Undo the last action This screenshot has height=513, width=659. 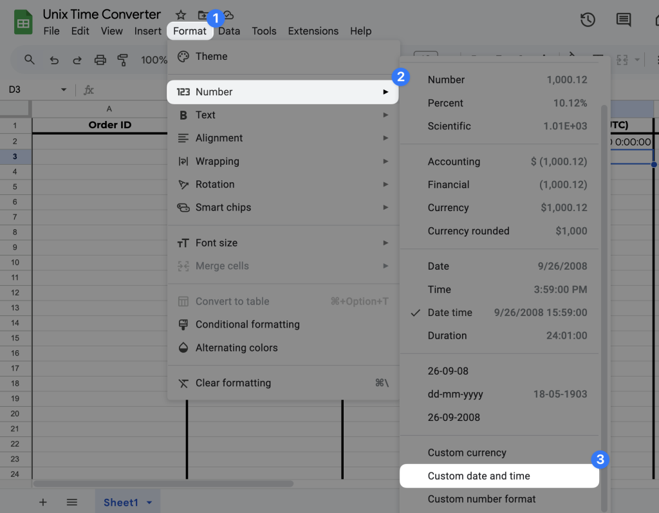tap(55, 59)
